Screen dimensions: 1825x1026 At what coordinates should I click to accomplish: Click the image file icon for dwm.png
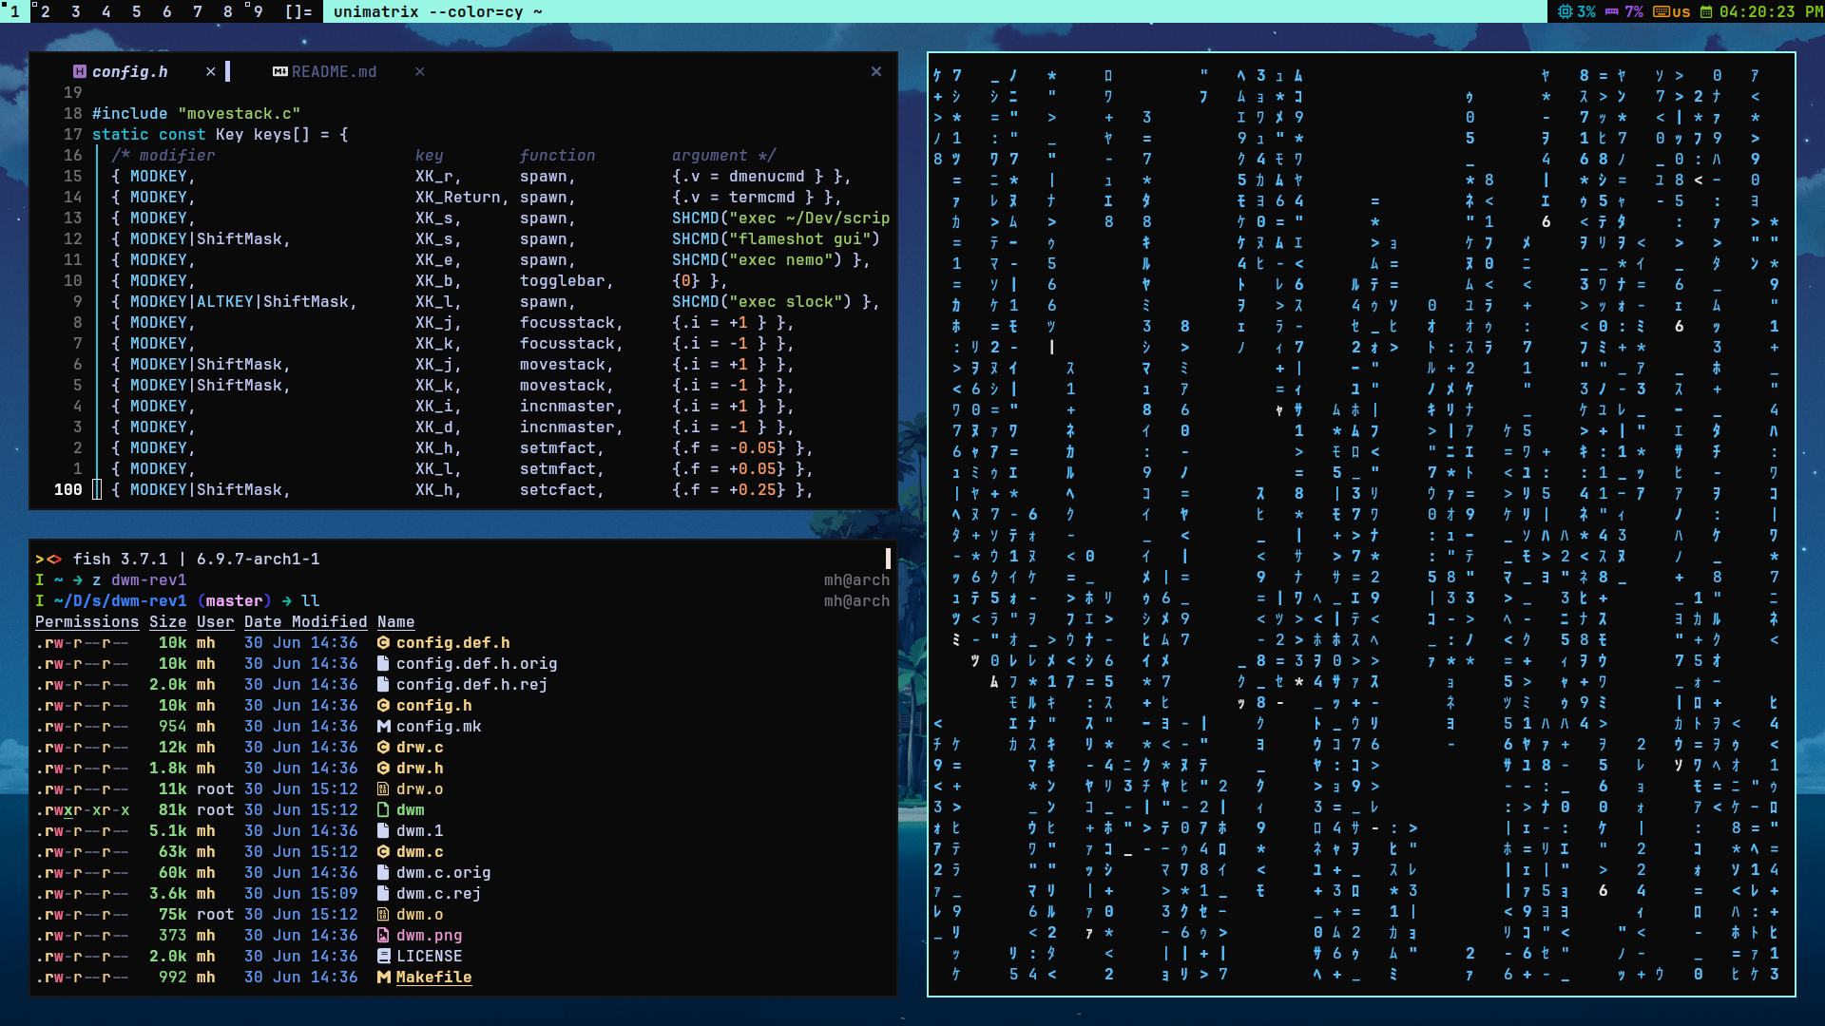[x=383, y=936]
